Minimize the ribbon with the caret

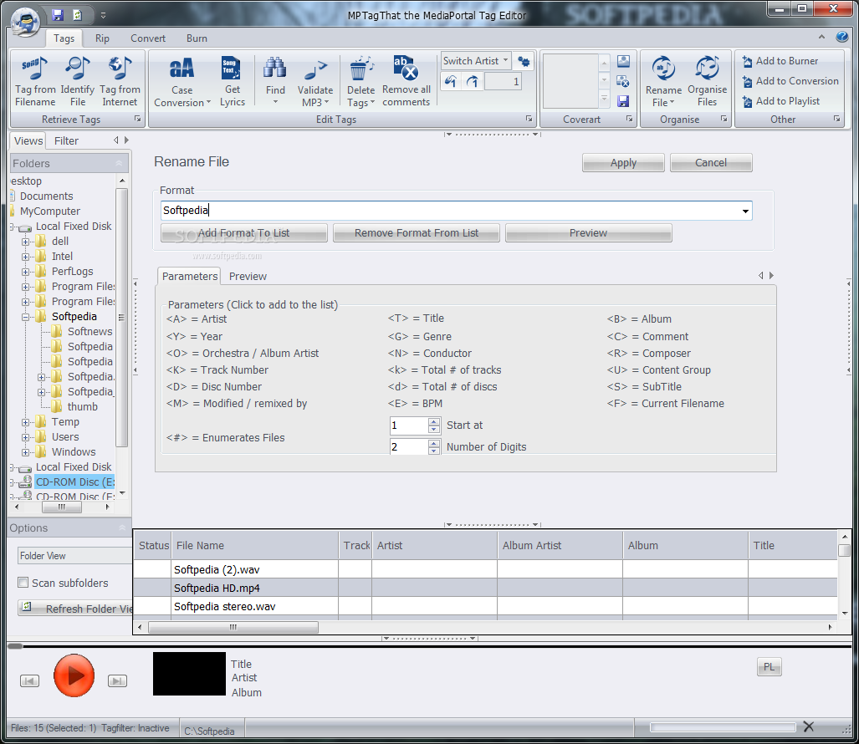pos(821,37)
